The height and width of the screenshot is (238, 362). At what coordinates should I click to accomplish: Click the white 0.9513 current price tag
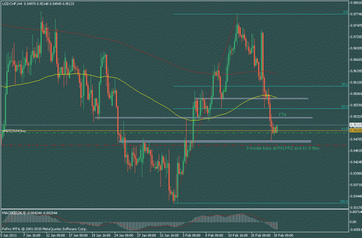tap(356, 125)
